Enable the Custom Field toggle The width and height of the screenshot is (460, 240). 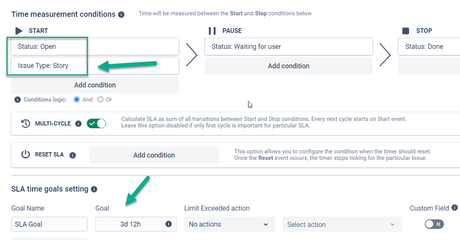[434, 224]
